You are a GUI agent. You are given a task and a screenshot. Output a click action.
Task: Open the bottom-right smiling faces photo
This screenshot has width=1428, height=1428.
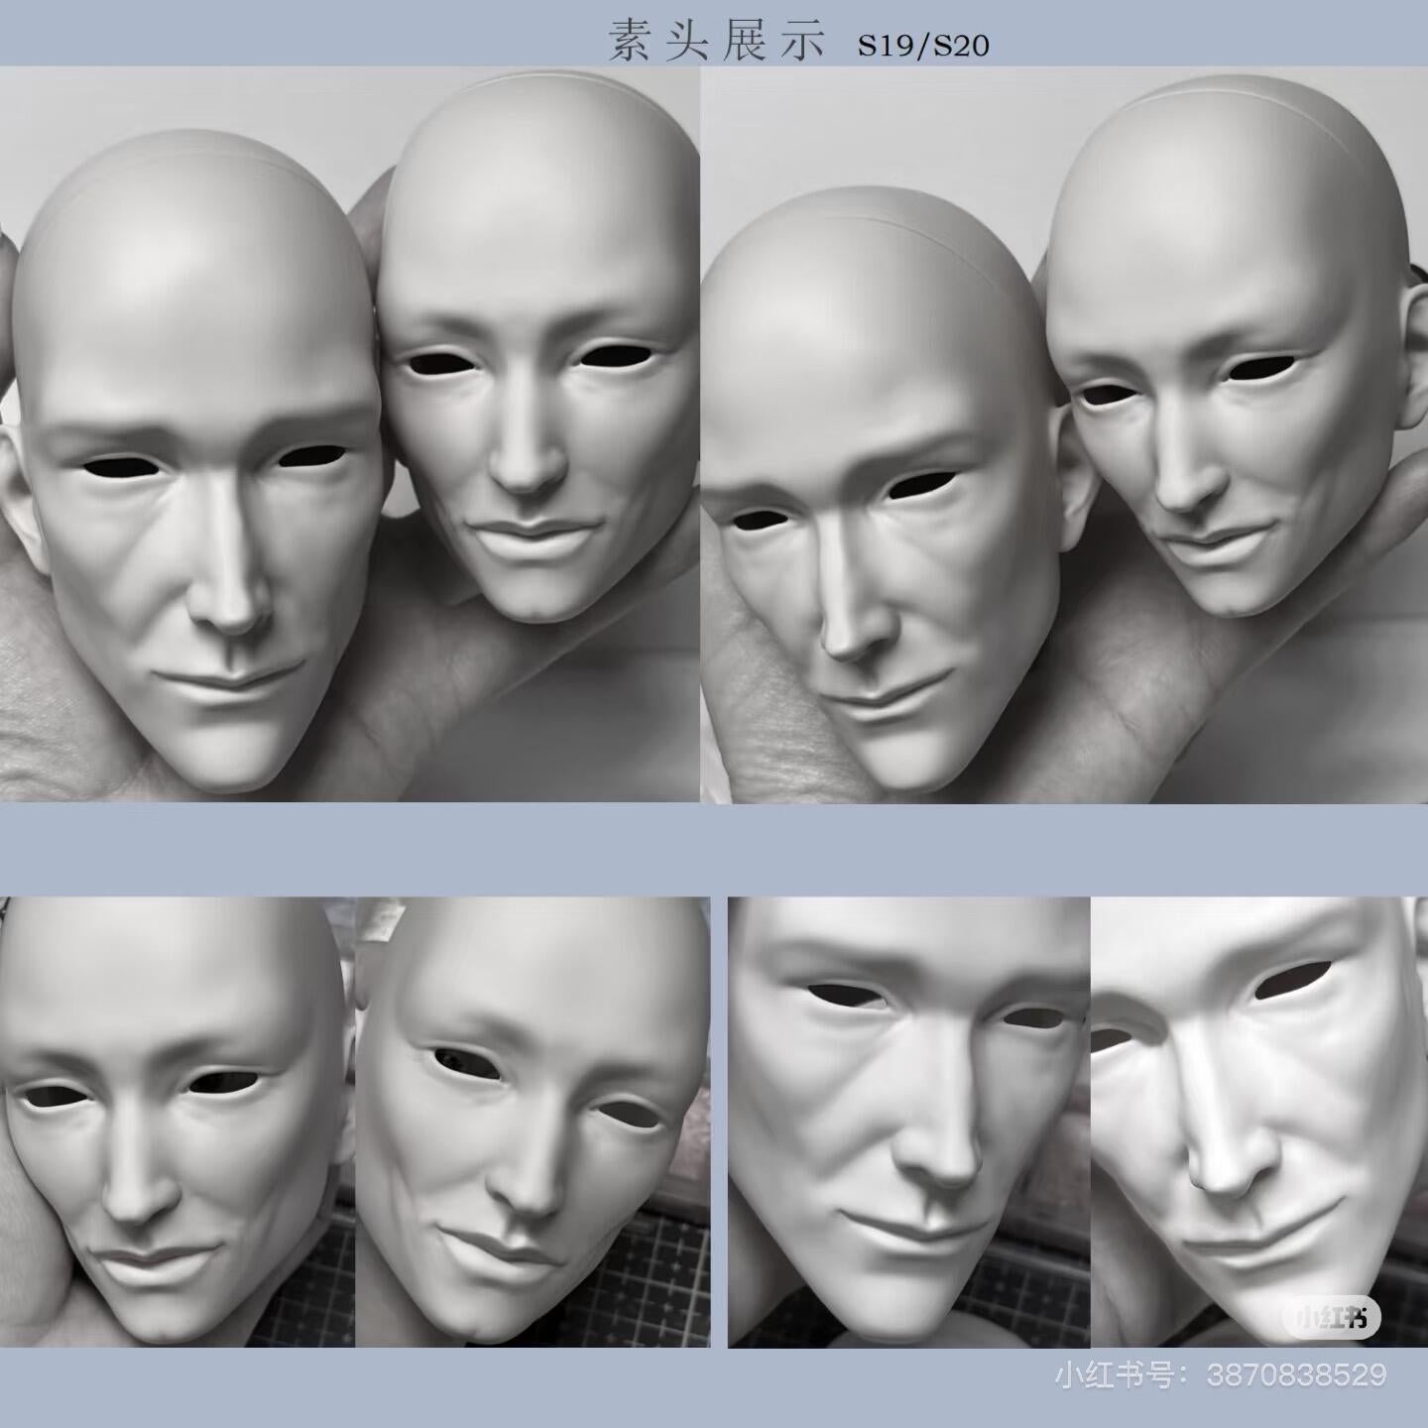[1078, 1123]
